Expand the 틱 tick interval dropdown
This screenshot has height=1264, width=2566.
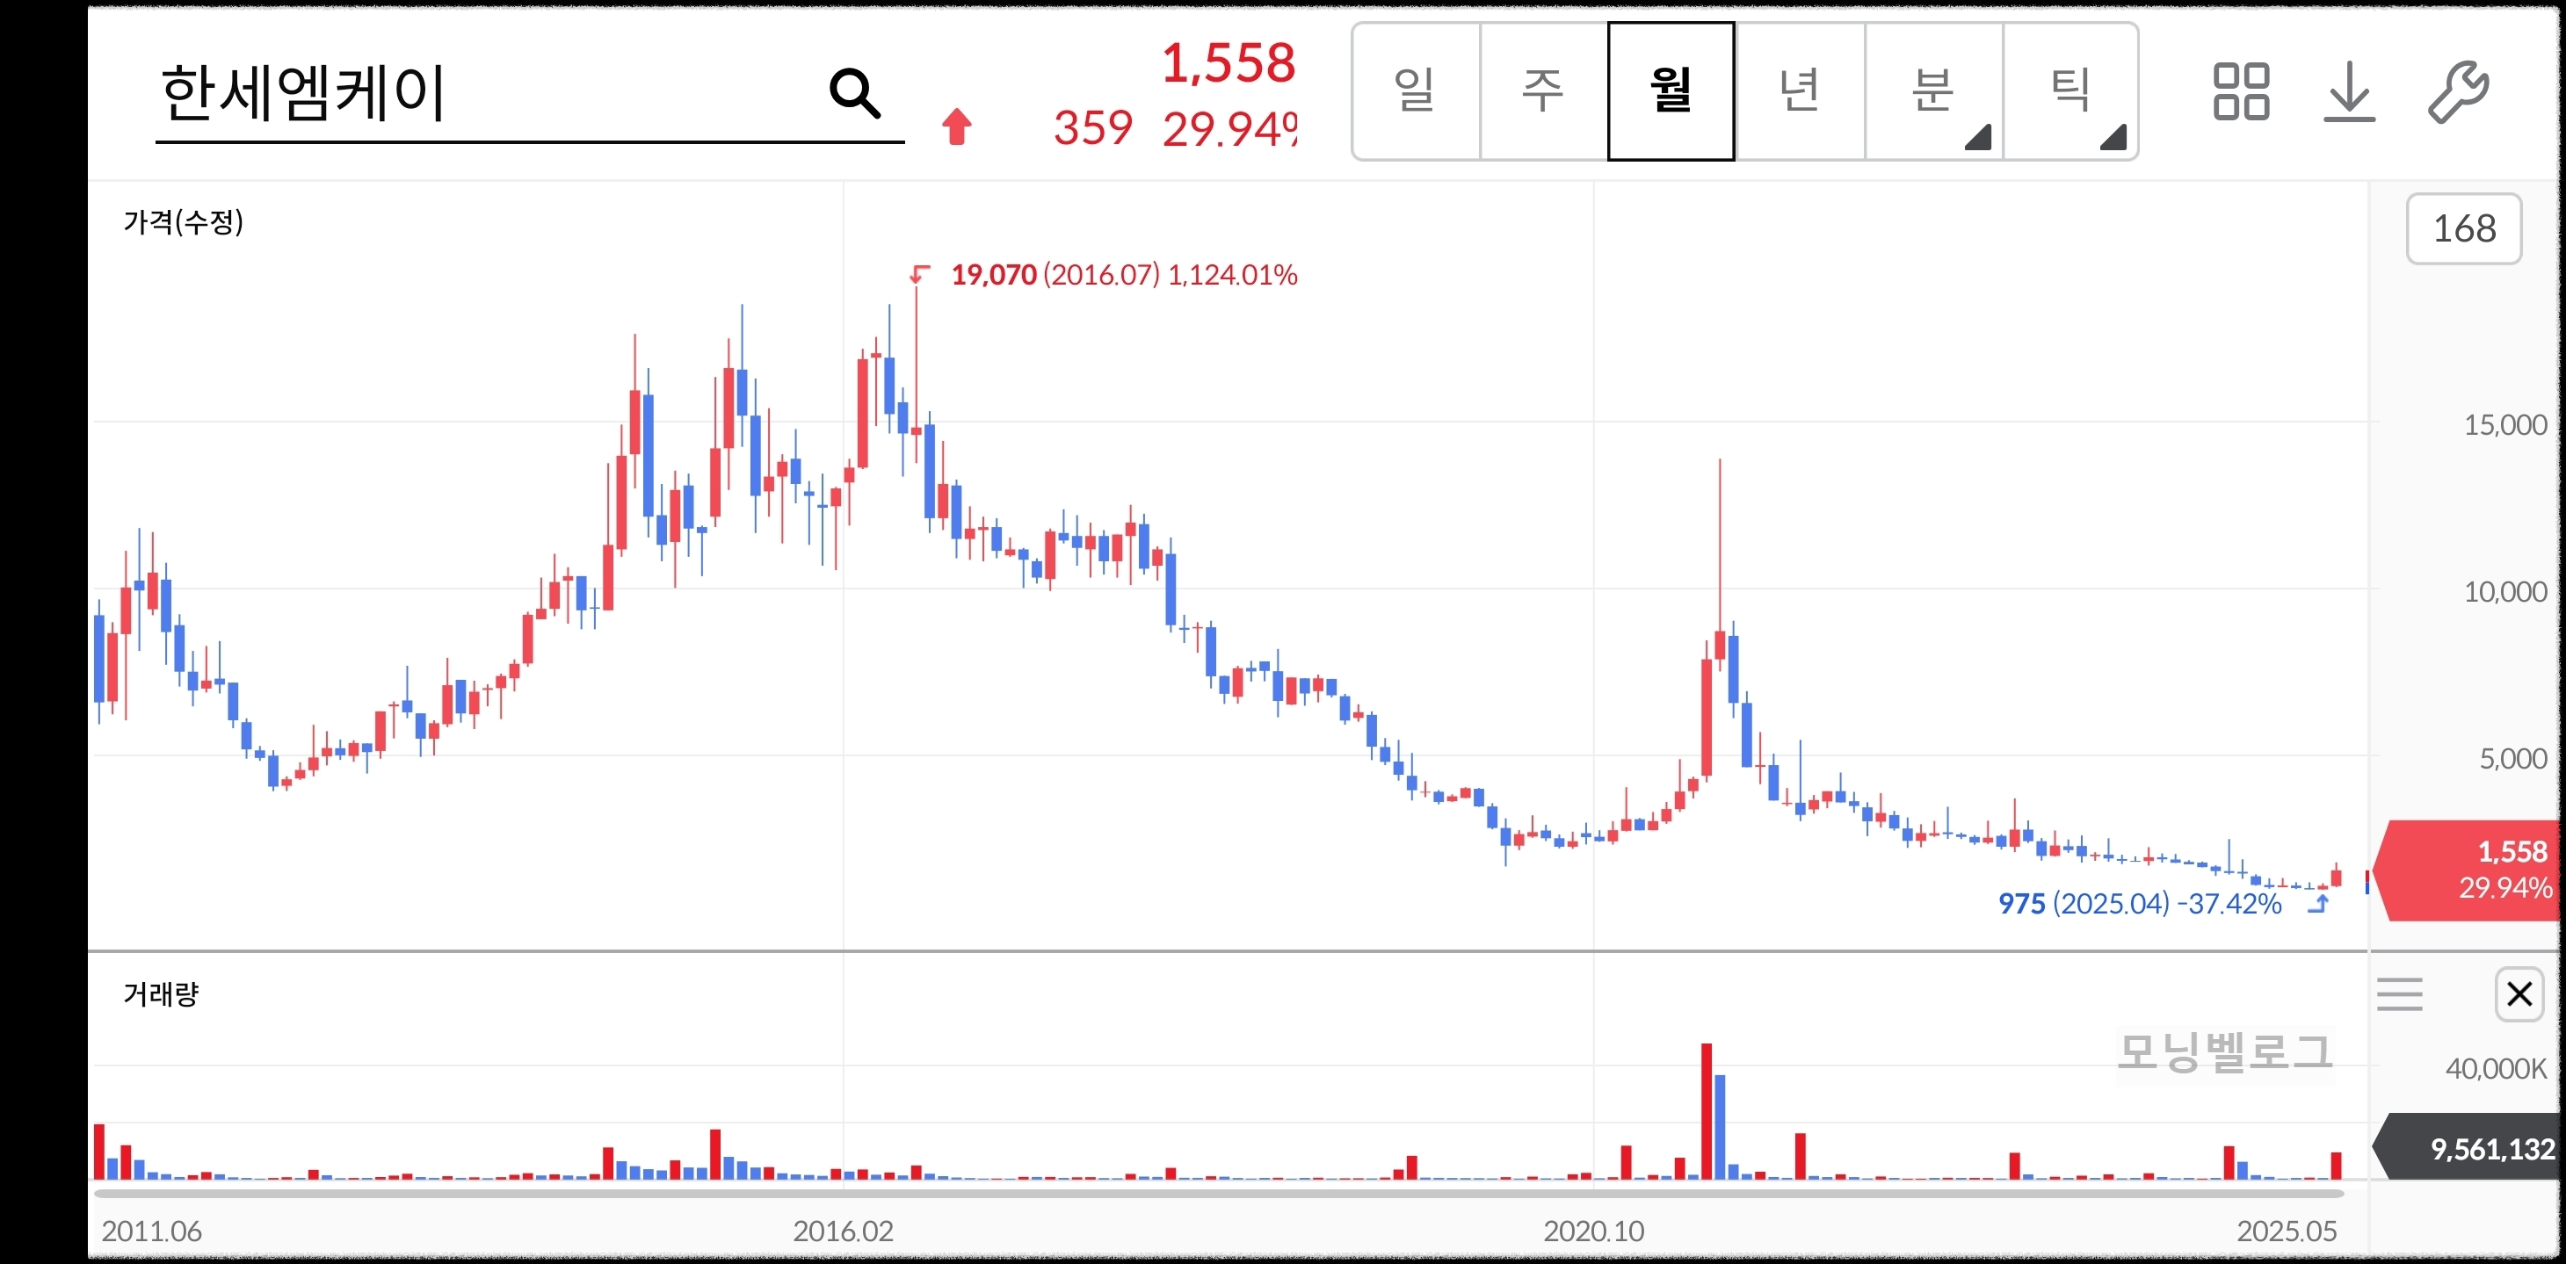2069,91
